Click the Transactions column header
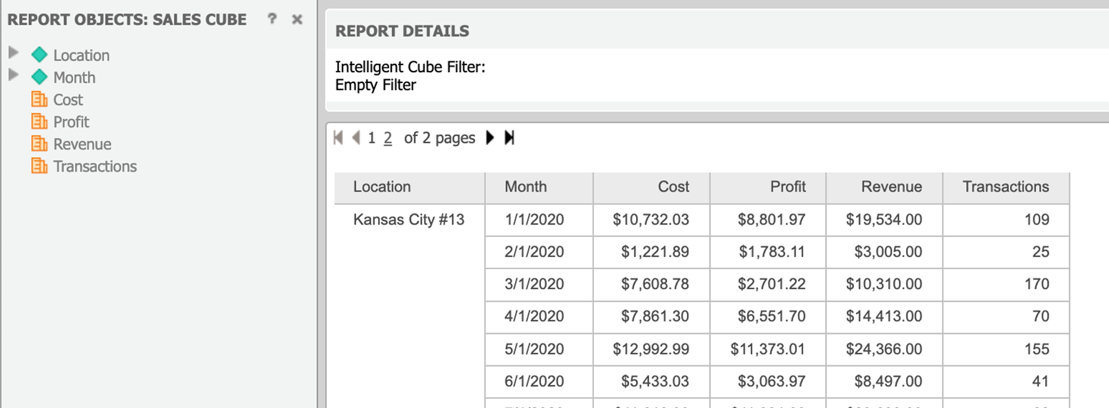1109x408 pixels. [1005, 187]
